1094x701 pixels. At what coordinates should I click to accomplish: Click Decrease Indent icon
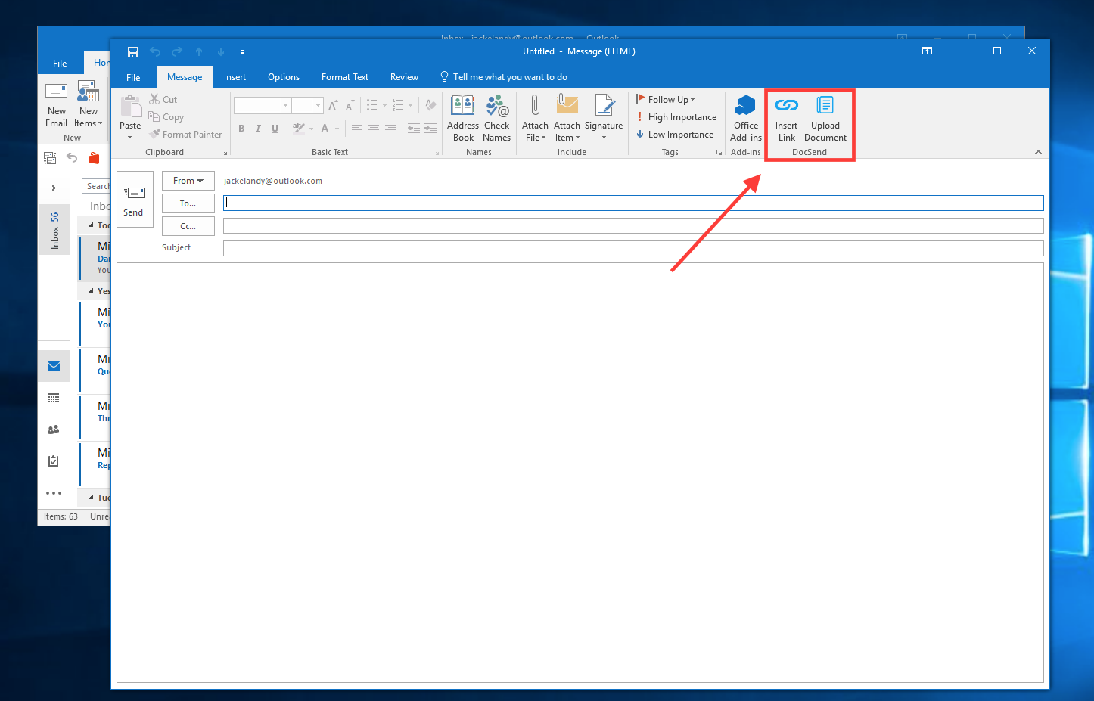414,129
